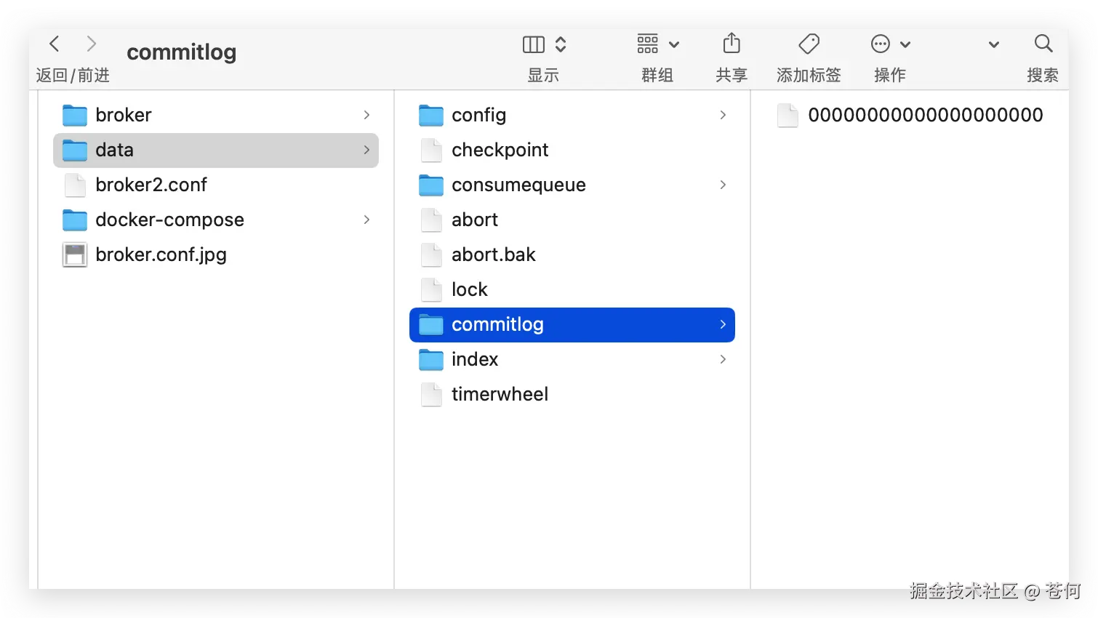Viewport: 1098px width, 618px height.
Task: Click the toolbar overflow chevron near search
Action: coord(993,44)
